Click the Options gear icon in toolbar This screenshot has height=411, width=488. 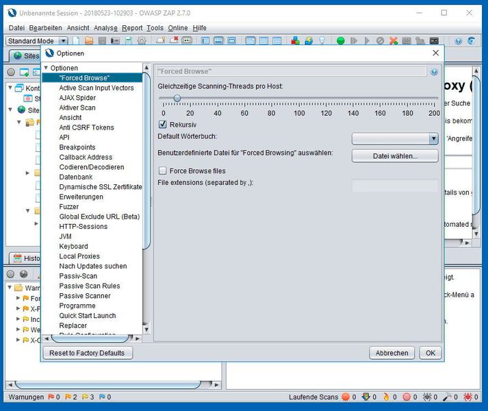[142, 41]
